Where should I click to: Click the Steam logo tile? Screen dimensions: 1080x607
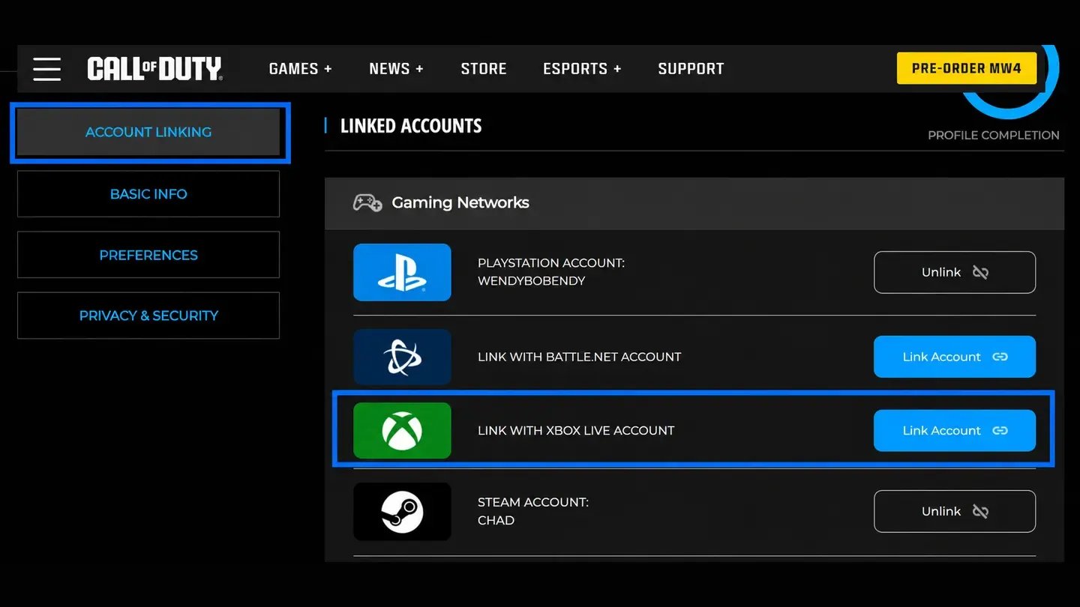[402, 512]
